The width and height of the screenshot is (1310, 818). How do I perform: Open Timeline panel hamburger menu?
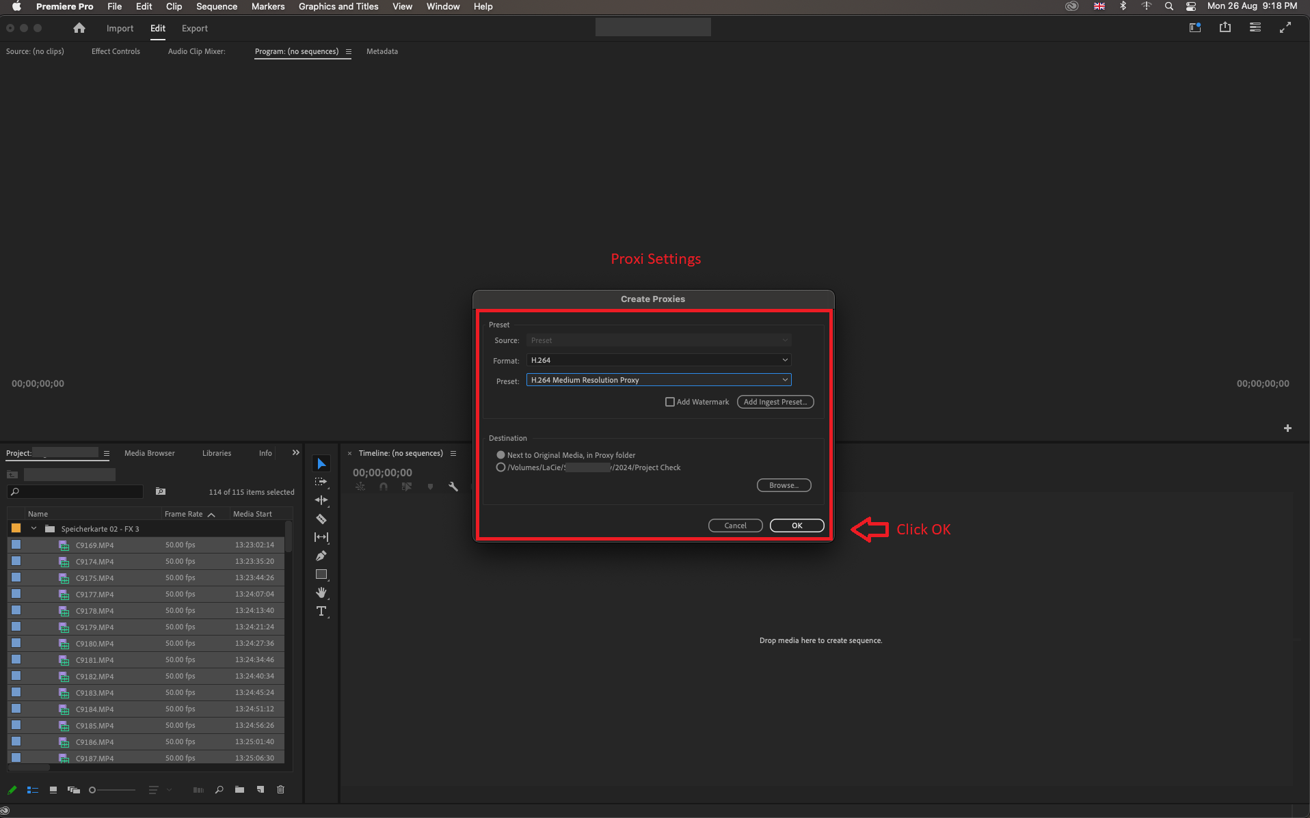point(453,453)
